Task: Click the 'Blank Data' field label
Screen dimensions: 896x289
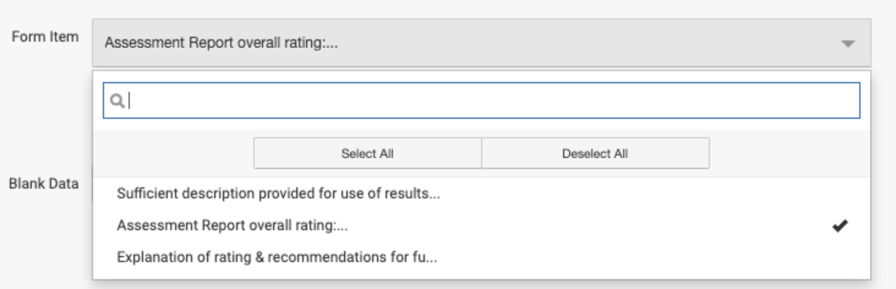Action: pos(43,183)
